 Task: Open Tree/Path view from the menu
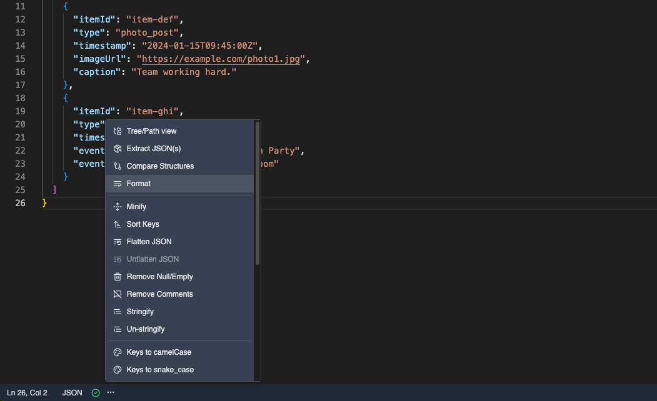click(x=181, y=131)
